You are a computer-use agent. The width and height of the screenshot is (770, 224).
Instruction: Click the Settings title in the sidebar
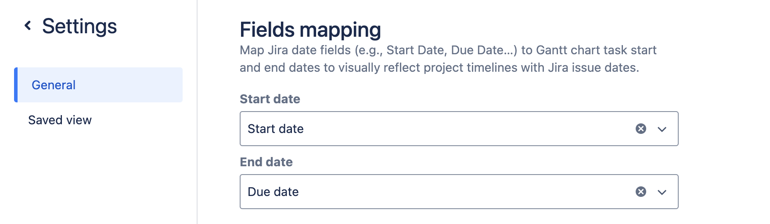click(79, 26)
